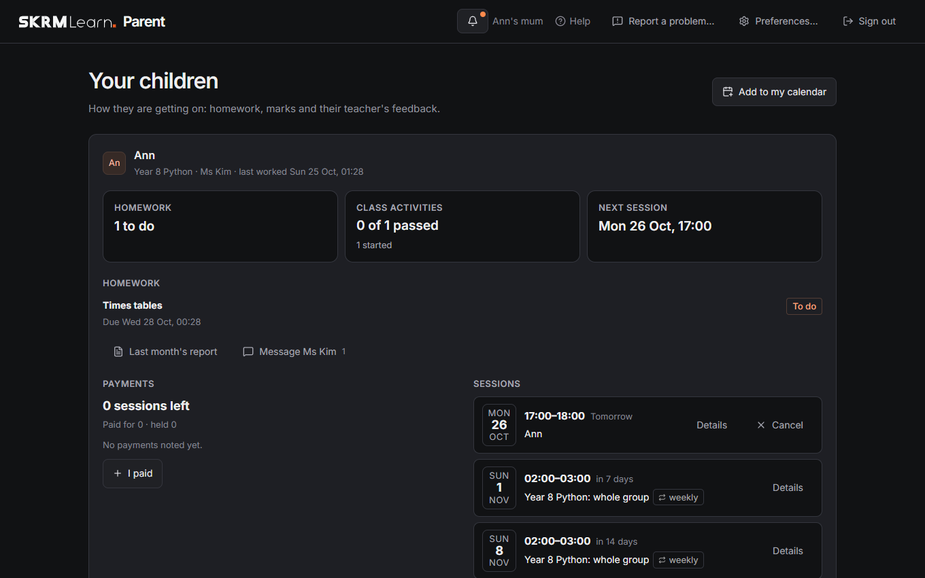
Task: Click the weekly tag on 8 Nov session
Action: click(678, 560)
